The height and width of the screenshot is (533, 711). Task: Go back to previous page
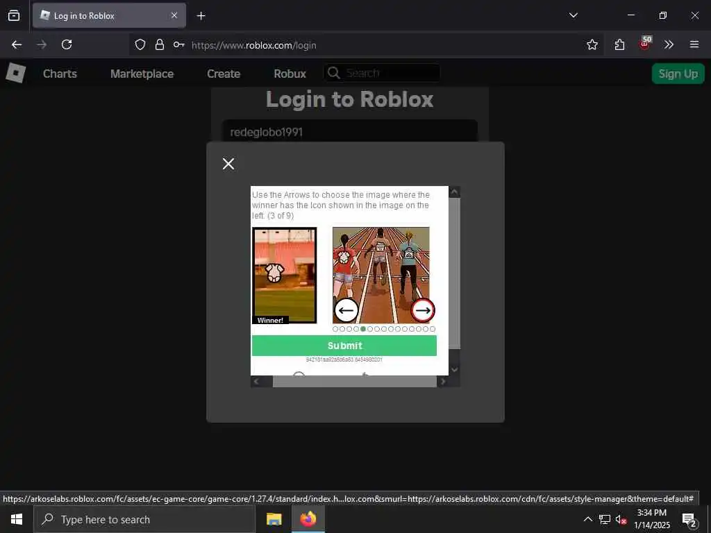tap(17, 44)
